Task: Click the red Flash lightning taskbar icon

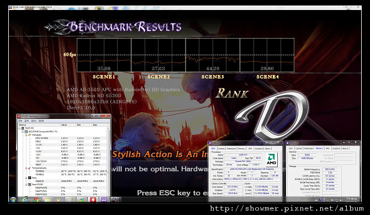Action: (x=93, y=200)
